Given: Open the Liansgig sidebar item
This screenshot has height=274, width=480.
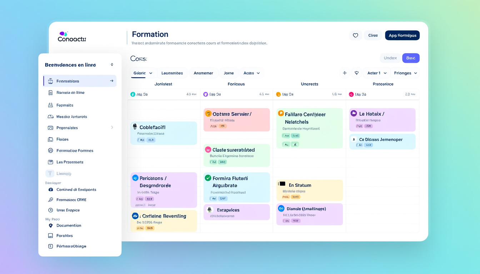Looking at the screenshot, I should [x=59, y=174].
